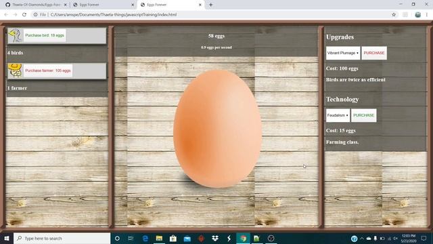
Task: Open a new browser tab
Action: coord(210,5)
